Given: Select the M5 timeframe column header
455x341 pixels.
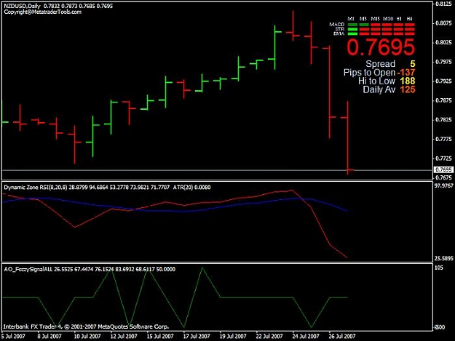Looking at the screenshot, I should click(x=363, y=19).
